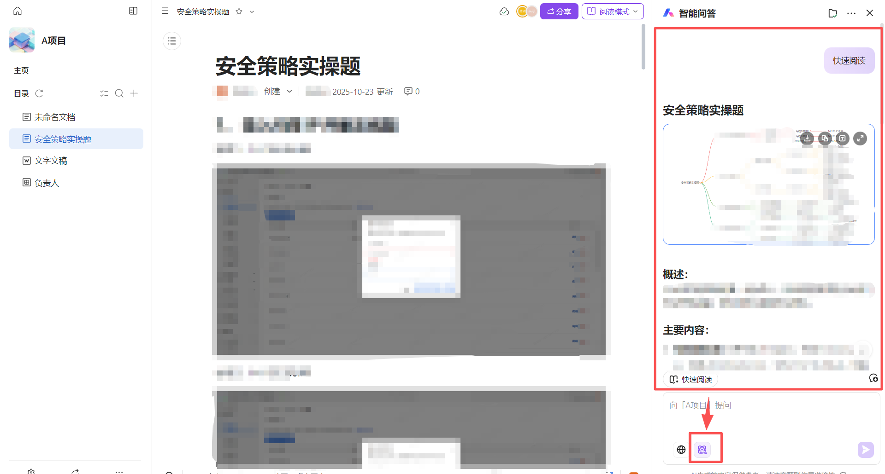Collapse the left sidebar panel icon
Image resolution: width=885 pixels, height=474 pixels.
133,11
